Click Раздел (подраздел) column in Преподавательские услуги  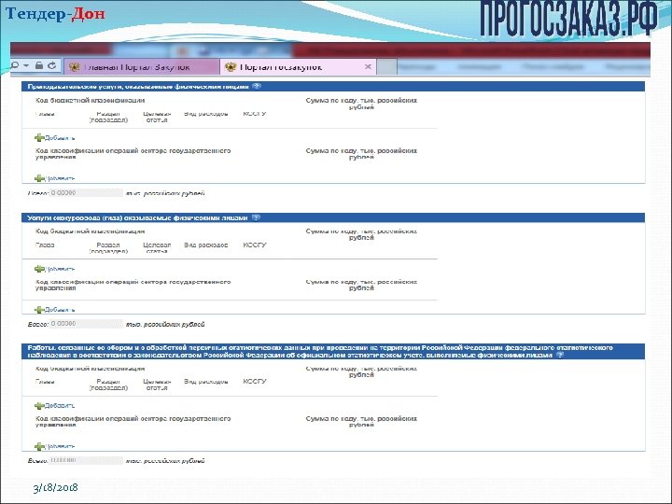coord(108,117)
